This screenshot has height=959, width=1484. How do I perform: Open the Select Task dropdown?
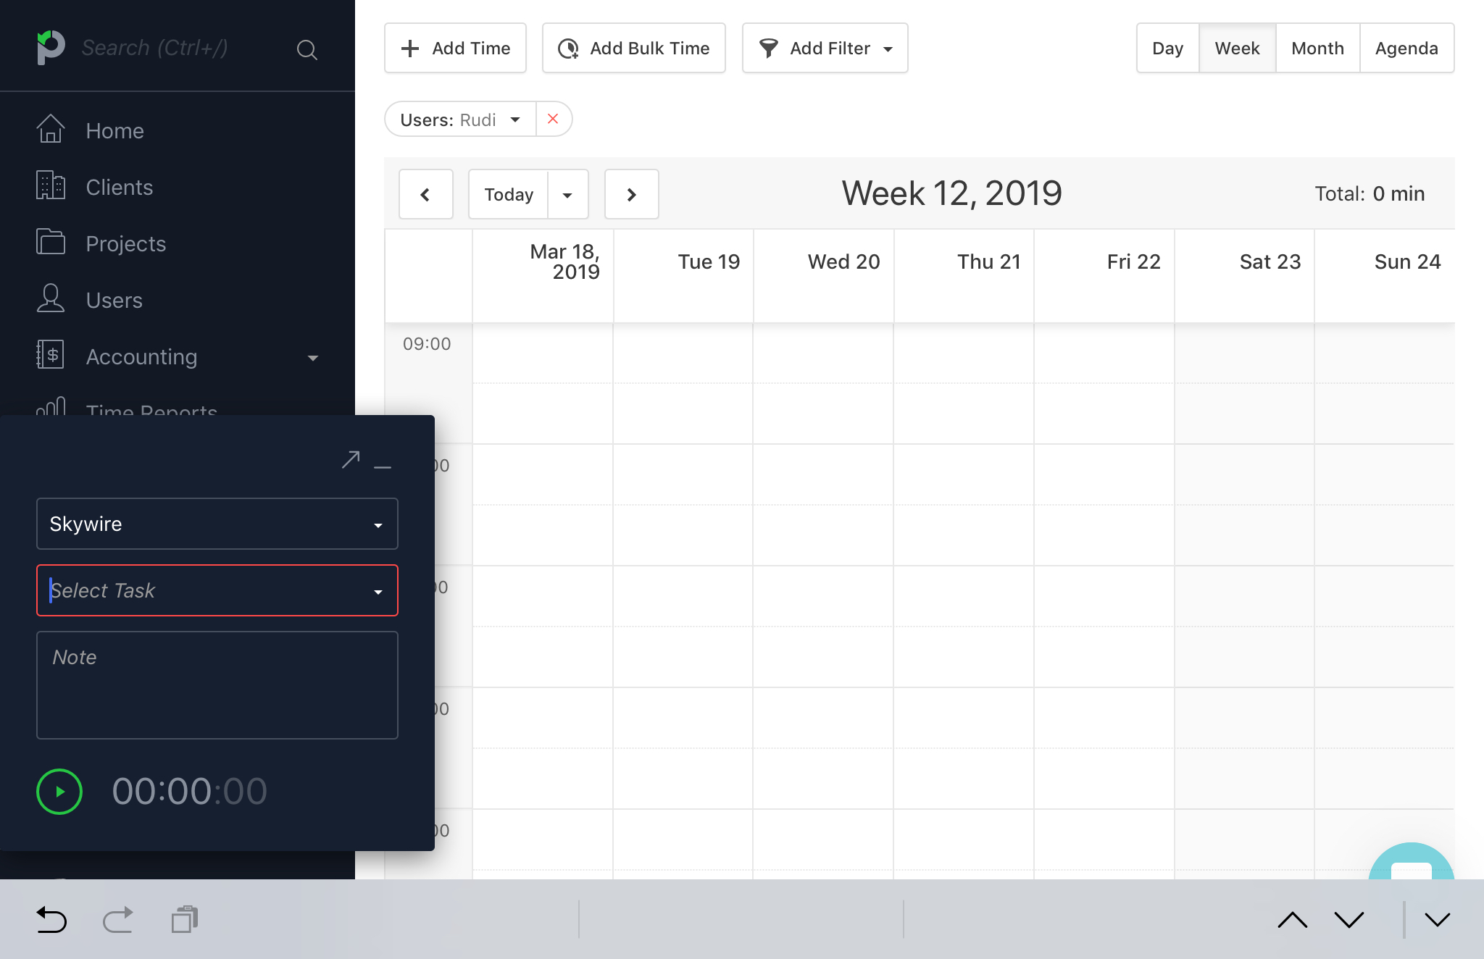217,590
